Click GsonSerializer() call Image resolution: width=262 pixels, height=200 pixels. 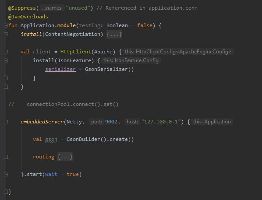[x=109, y=69]
